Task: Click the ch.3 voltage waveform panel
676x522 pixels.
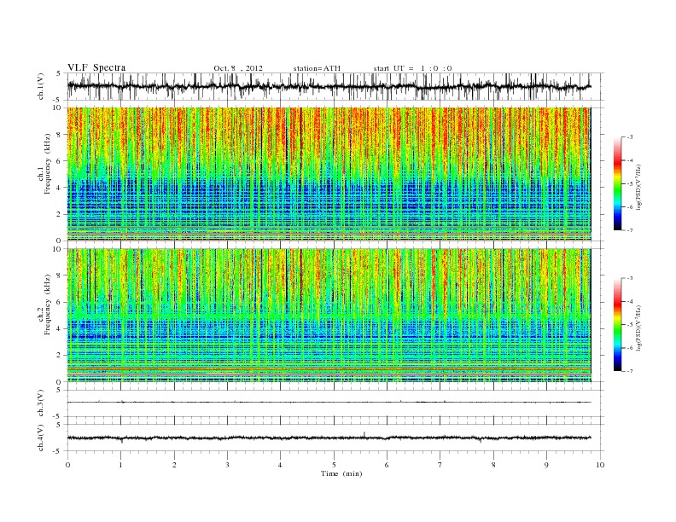Action: (335, 403)
